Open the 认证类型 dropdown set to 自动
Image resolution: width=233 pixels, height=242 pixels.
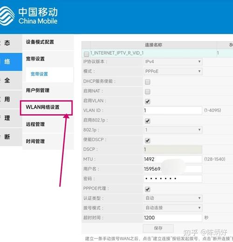(173, 198)
